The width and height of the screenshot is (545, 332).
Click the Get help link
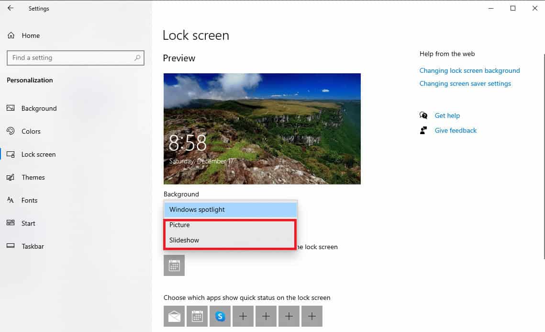tap(447, 115)
